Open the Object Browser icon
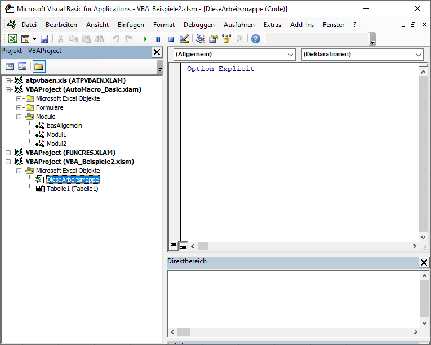This screenshot has width=431, height=345. click(x=226, y=39)
